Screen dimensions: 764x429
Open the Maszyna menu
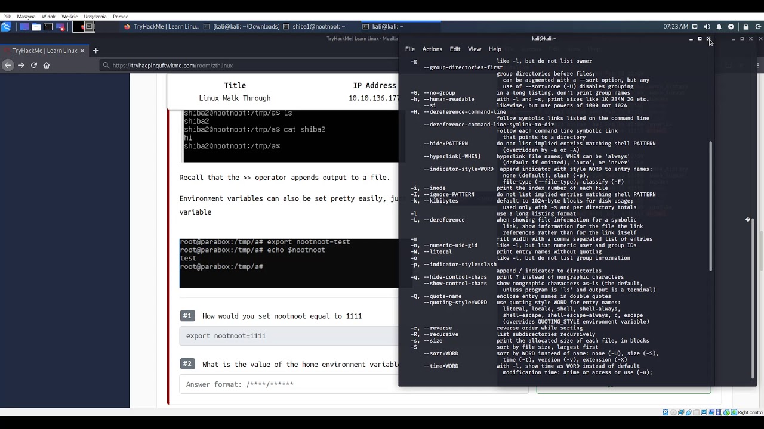pyautogui.click(x=26, y=17)
